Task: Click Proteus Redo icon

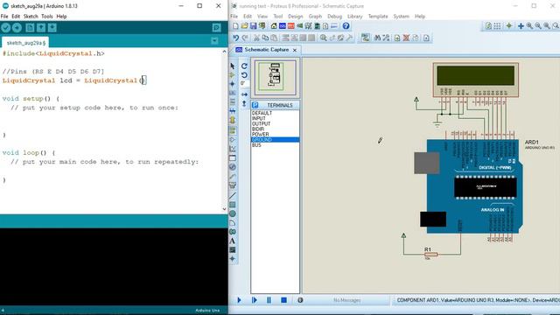Action: [245, 38]
